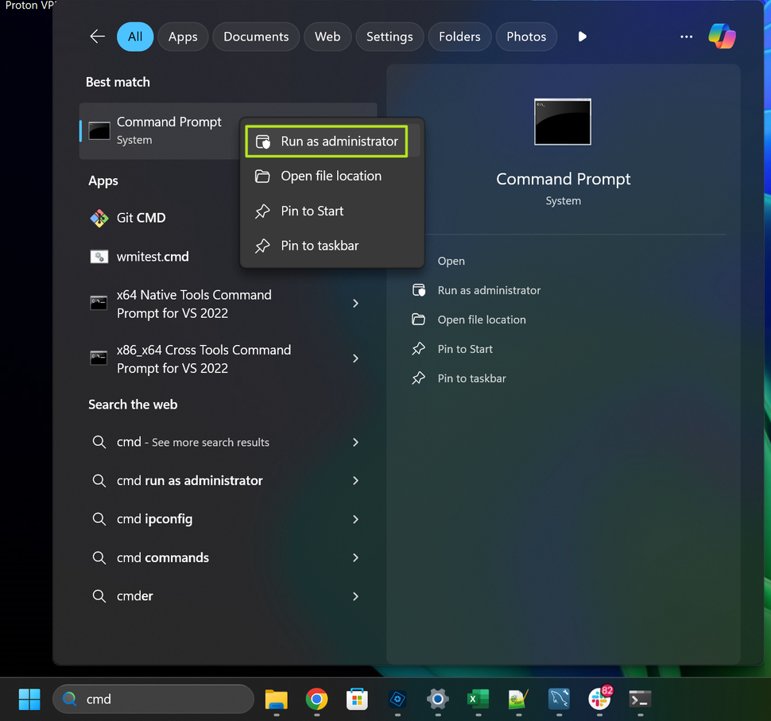Open the Copilot icon in search window
The image size is (771, 721).
click(722, 36)
